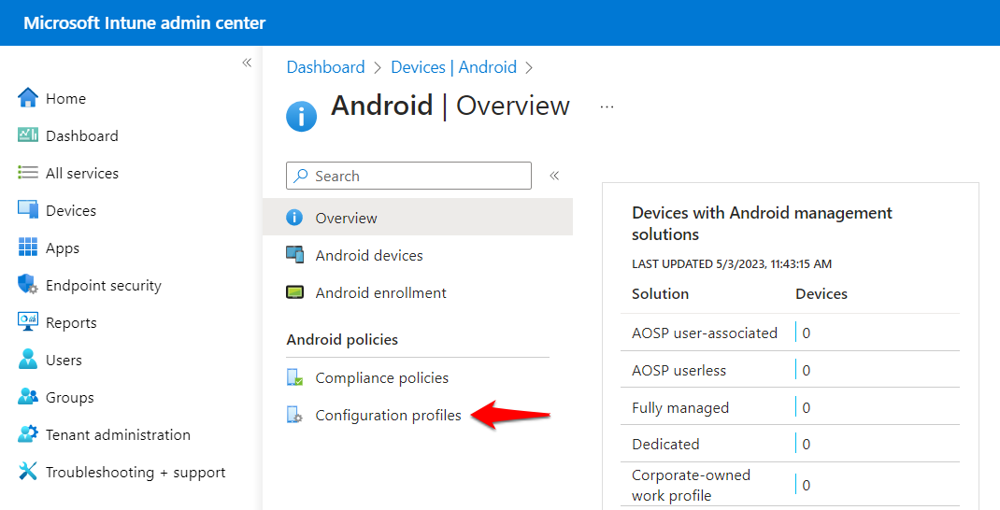Image resolution: width=1000 pixels, height=510 pixels.
Task: Click the Android policies section heading
Action: [342, 340]
